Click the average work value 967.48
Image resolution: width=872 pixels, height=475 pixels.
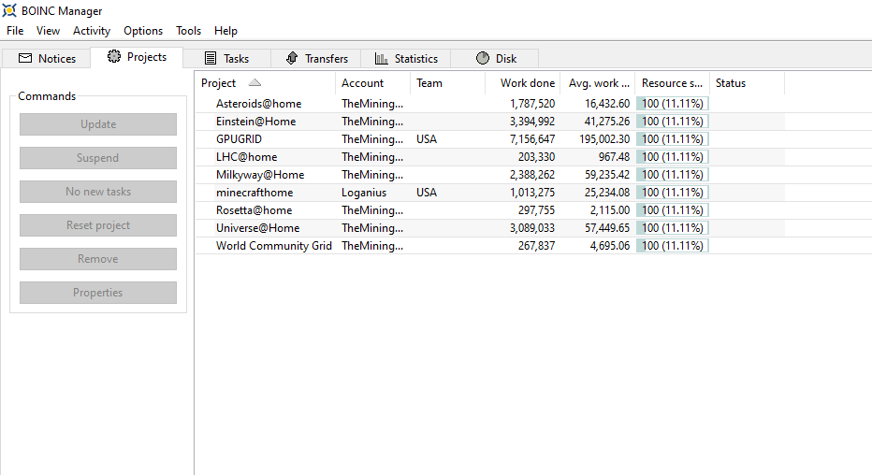[614, 157]
